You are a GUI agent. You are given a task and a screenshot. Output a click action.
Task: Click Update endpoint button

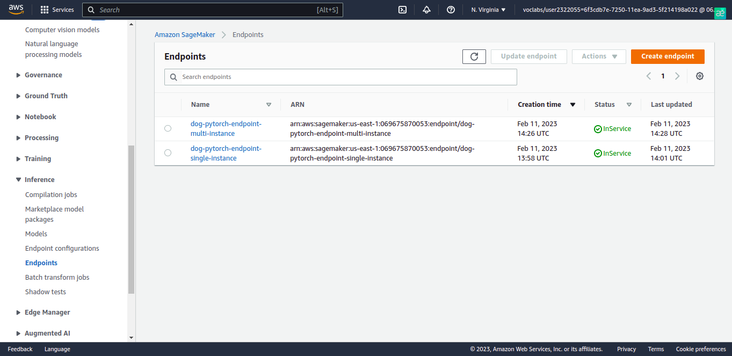point(529,56)
